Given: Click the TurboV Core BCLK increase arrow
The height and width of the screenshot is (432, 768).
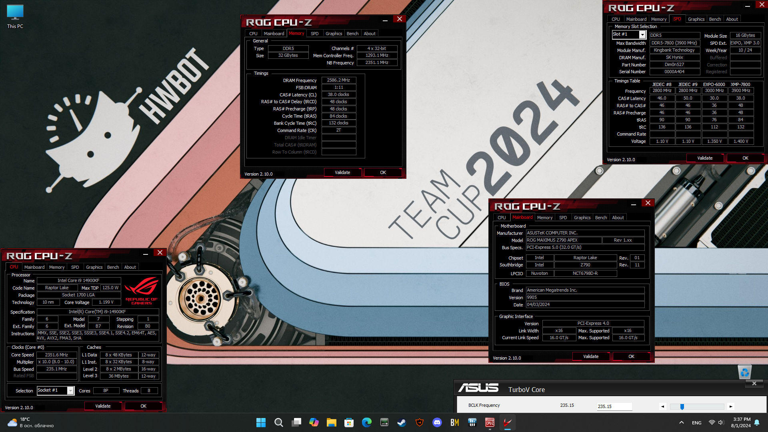Looking at the screenshot, I should (731, 406).
